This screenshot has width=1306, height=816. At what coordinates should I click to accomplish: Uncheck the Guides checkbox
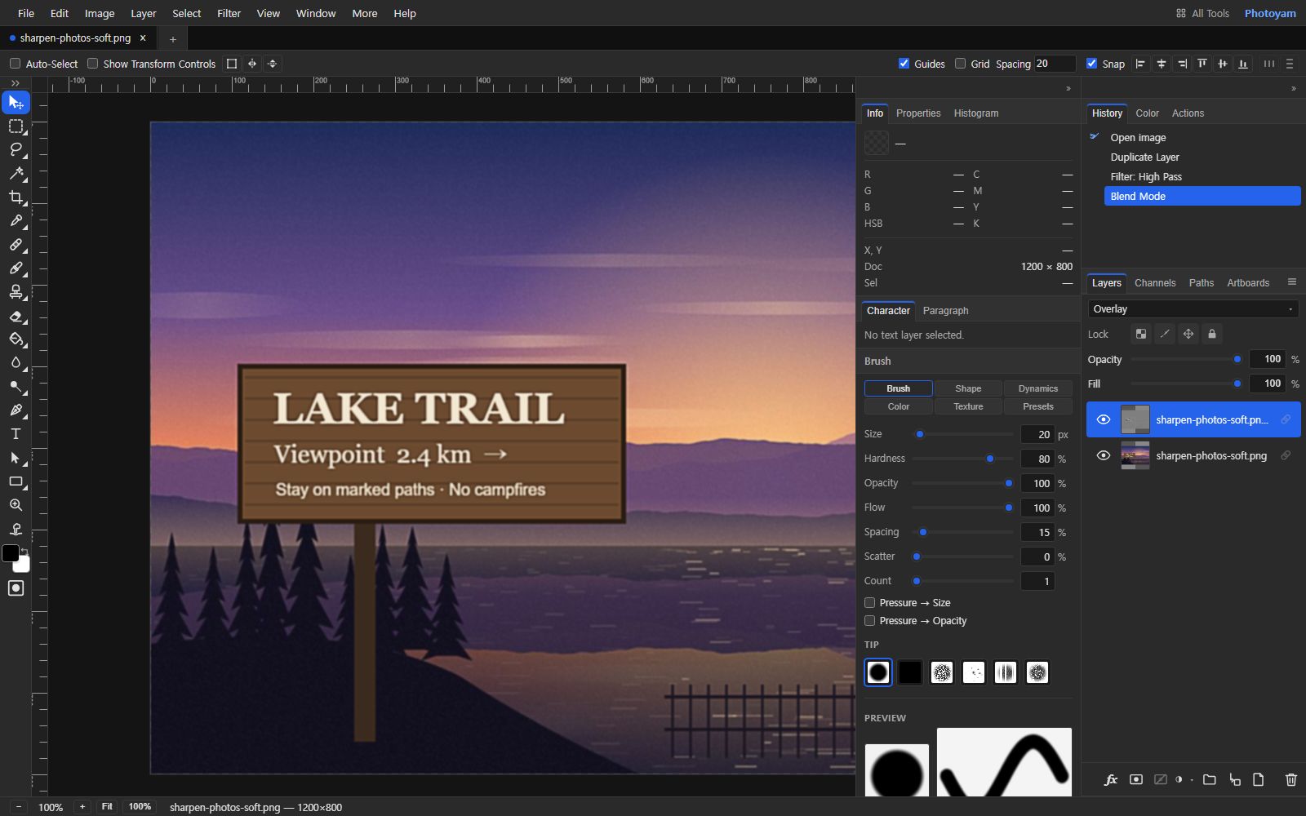pos(904,64)
